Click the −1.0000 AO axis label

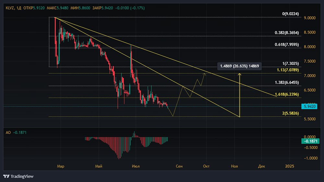click(311, 158)
